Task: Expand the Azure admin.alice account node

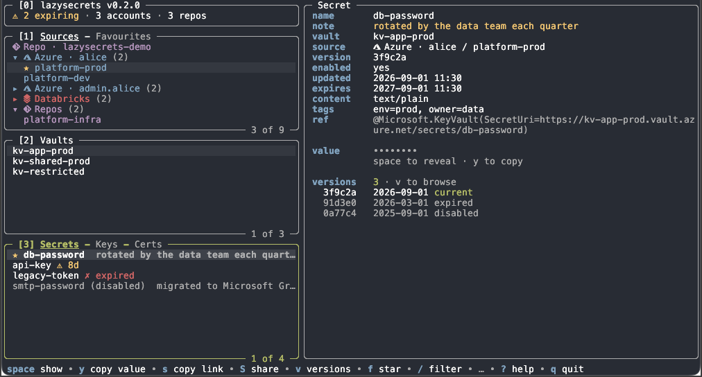Action: click(15, 89)
